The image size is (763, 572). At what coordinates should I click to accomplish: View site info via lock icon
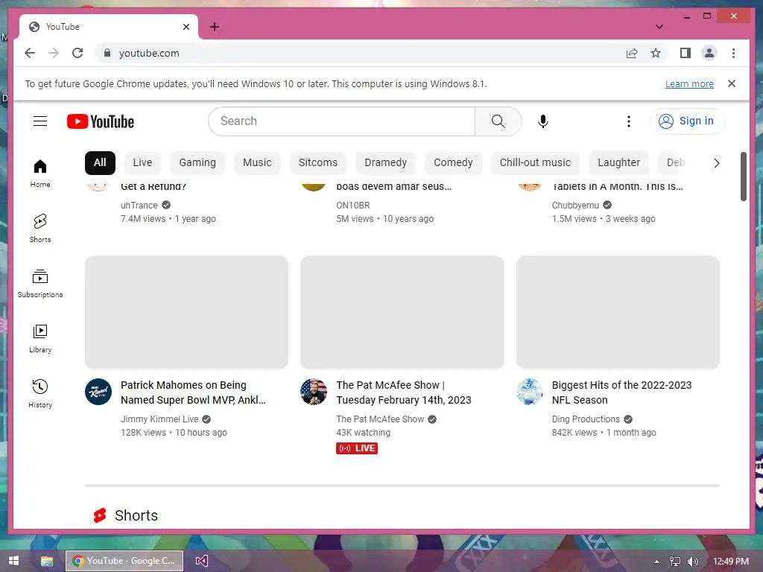click(107, 53)
